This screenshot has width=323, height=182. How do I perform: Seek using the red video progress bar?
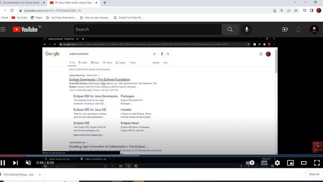13,156
